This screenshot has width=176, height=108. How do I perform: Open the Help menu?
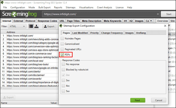pyautogui.click(x=130, y=7)
